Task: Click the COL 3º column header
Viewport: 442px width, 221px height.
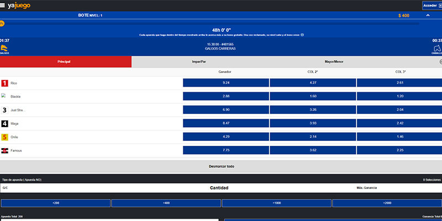Action: (400, 72)
